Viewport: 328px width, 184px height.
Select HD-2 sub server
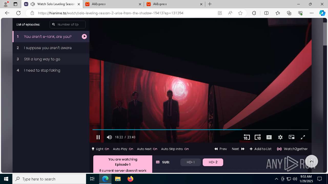(213, 162)
